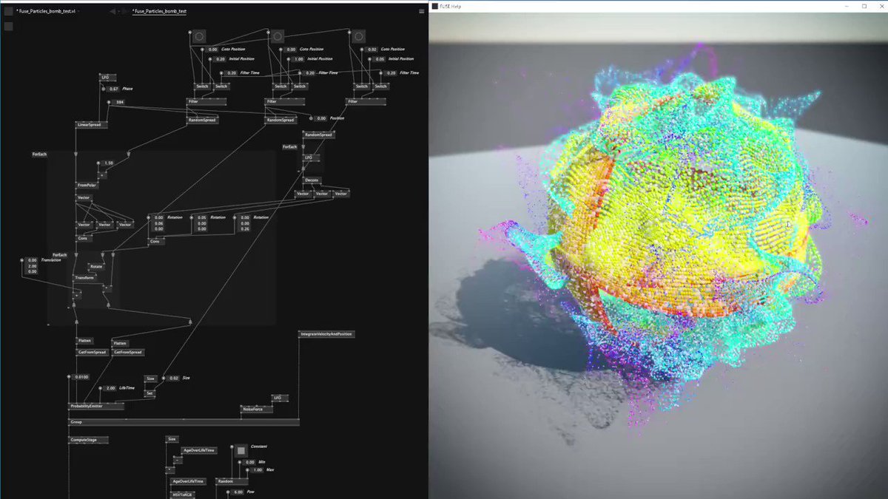The height and width of the screenshot is (499, 888).
Task: Toggle the Constant square button
Action: point(240,450)
